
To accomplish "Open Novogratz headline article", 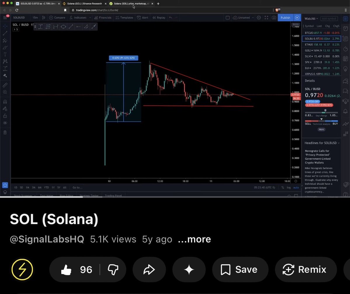I will 318,157.
